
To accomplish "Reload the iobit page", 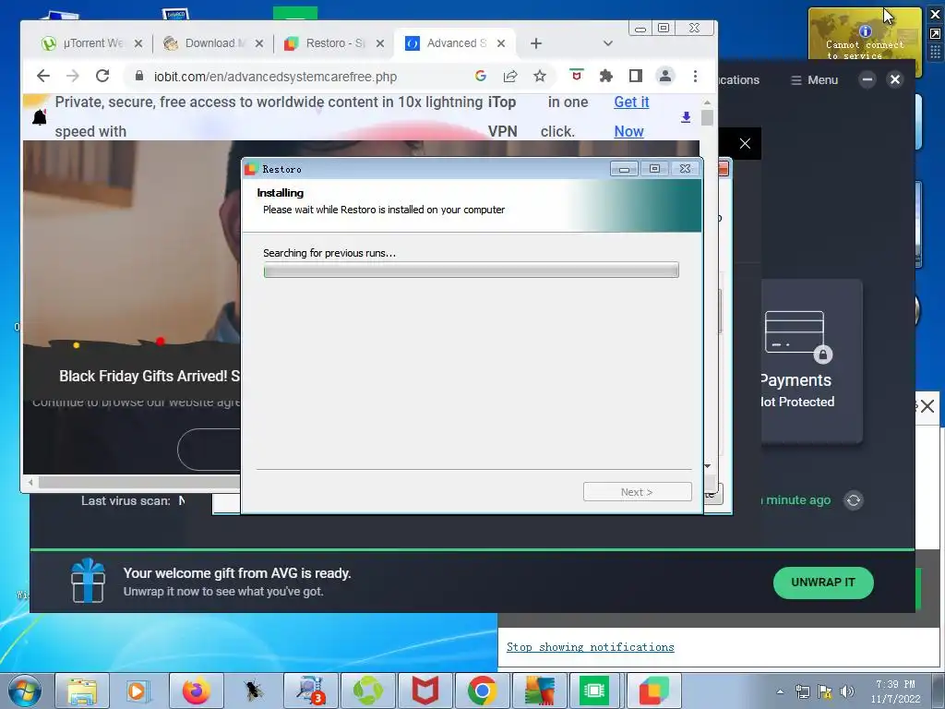I will (x=103, y=76).
